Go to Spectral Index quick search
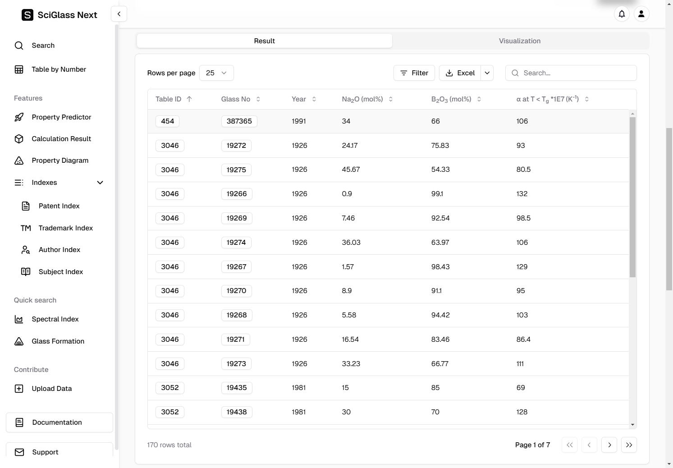This screenshot has height=468, width=673. tap(55, 319)
